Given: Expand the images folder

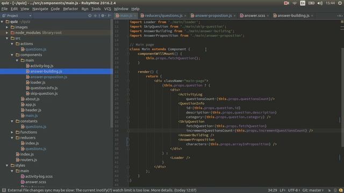Looking at the screenshot, I should (x=7, y=27).
